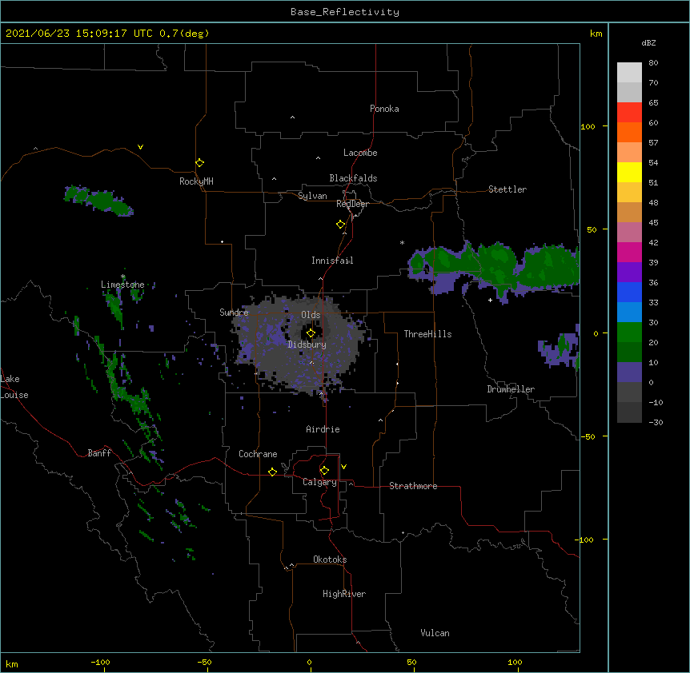The width and height of the screenshot is (690, 673).
Task: Pick the red 60-65 dBZ legend swatch
Action: (x=629, y=113)
